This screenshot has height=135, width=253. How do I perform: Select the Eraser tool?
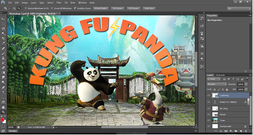pyautogui.click(x=3, y=68)
